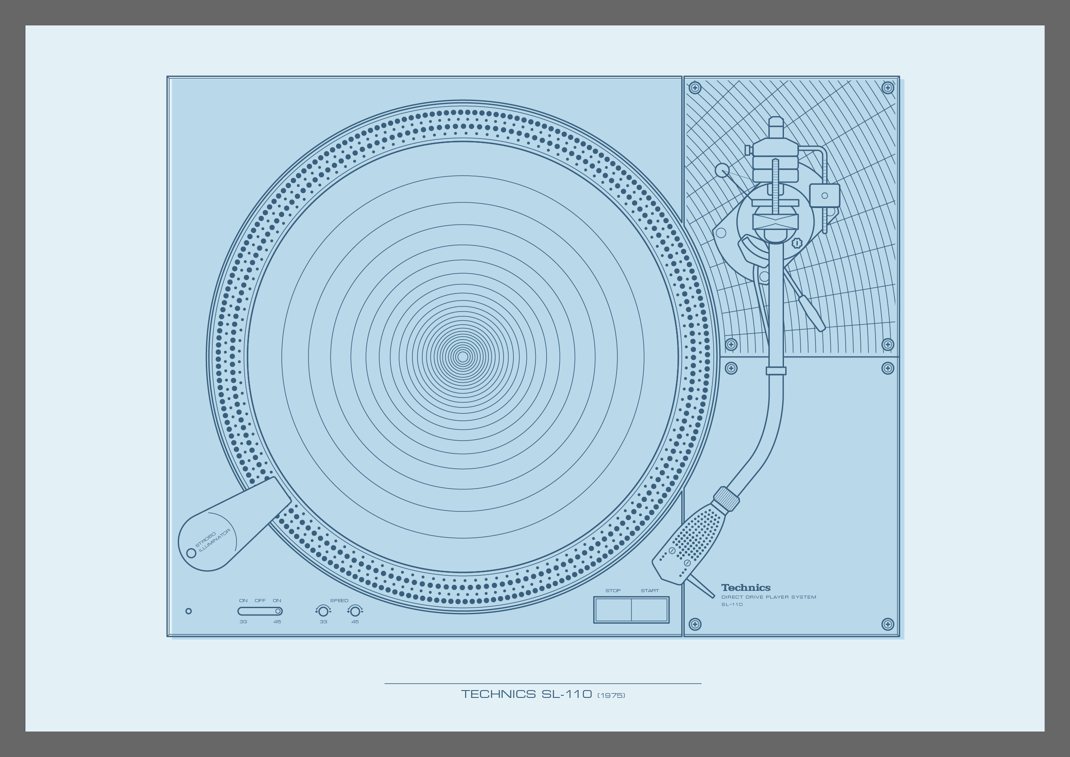Click the center spindle of the platter
Screen dimensions: 1070x757
(463, 357)
